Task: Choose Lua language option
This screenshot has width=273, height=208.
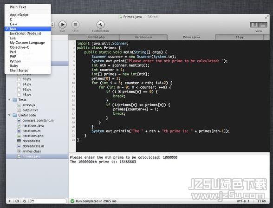Action: coord(13,38)
